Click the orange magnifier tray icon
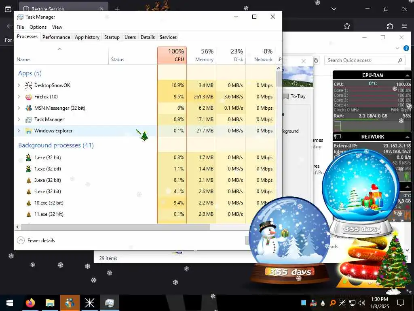The image size is (414, 311). click(332, 303)
